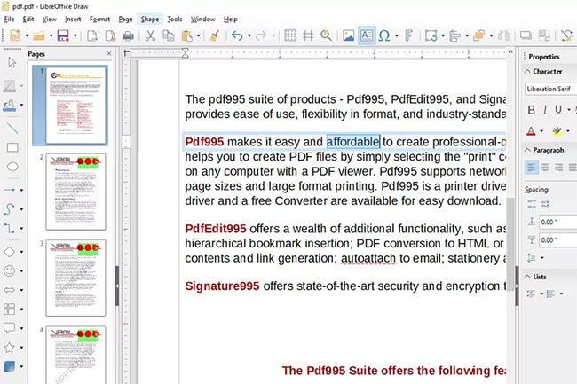Image resolution: width=577 pixels, height=384 pixels.
Task: Select the Callout shapes tool
Action: (10, 328)
